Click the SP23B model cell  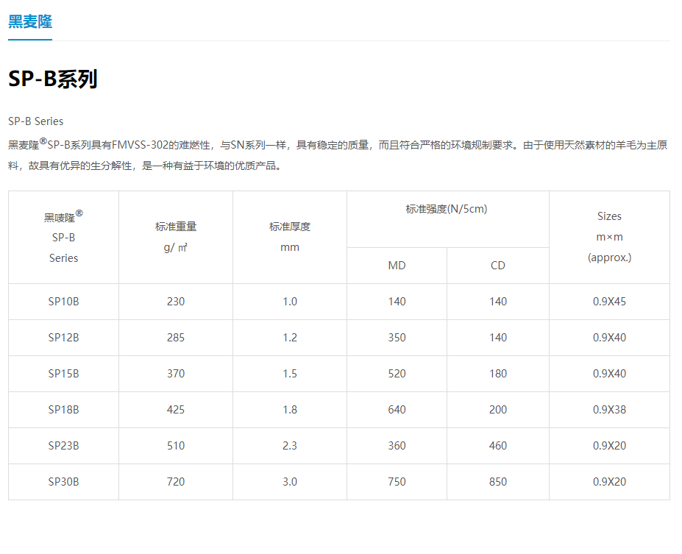coord(63,446)
